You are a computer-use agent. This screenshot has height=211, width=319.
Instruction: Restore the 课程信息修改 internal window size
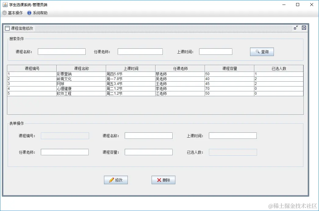coord(296,28)
